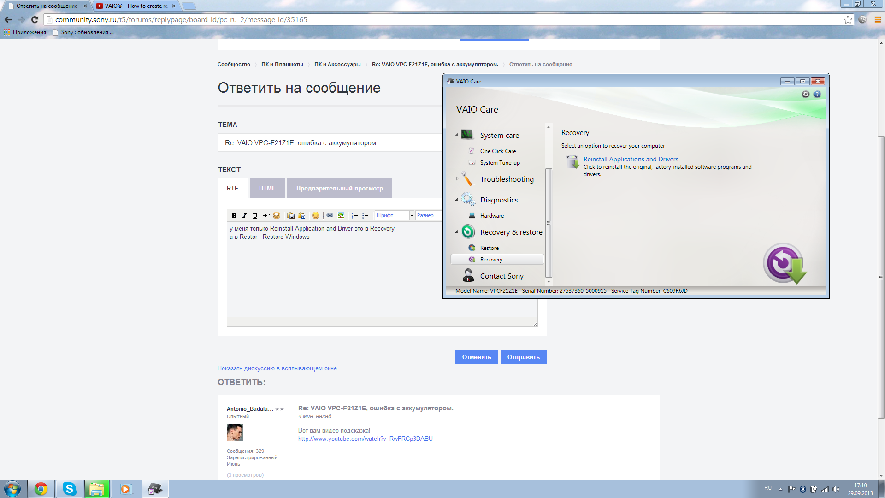Select the Recovery item in sidebar
This screenshot has width=885, height=498.
[497, 260]
